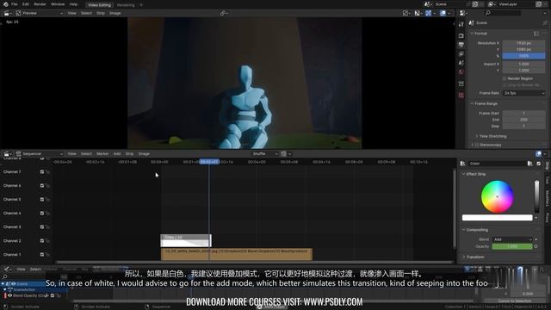
Task: Switch to the Rendering workspace tab
Action: point(126,5)
